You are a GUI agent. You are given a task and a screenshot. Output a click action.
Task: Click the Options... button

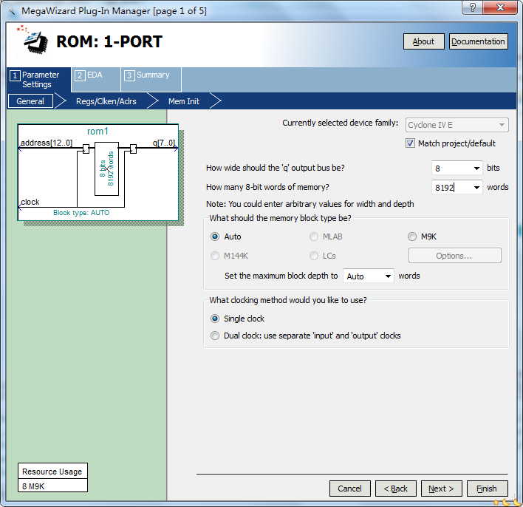click(454, 256)
